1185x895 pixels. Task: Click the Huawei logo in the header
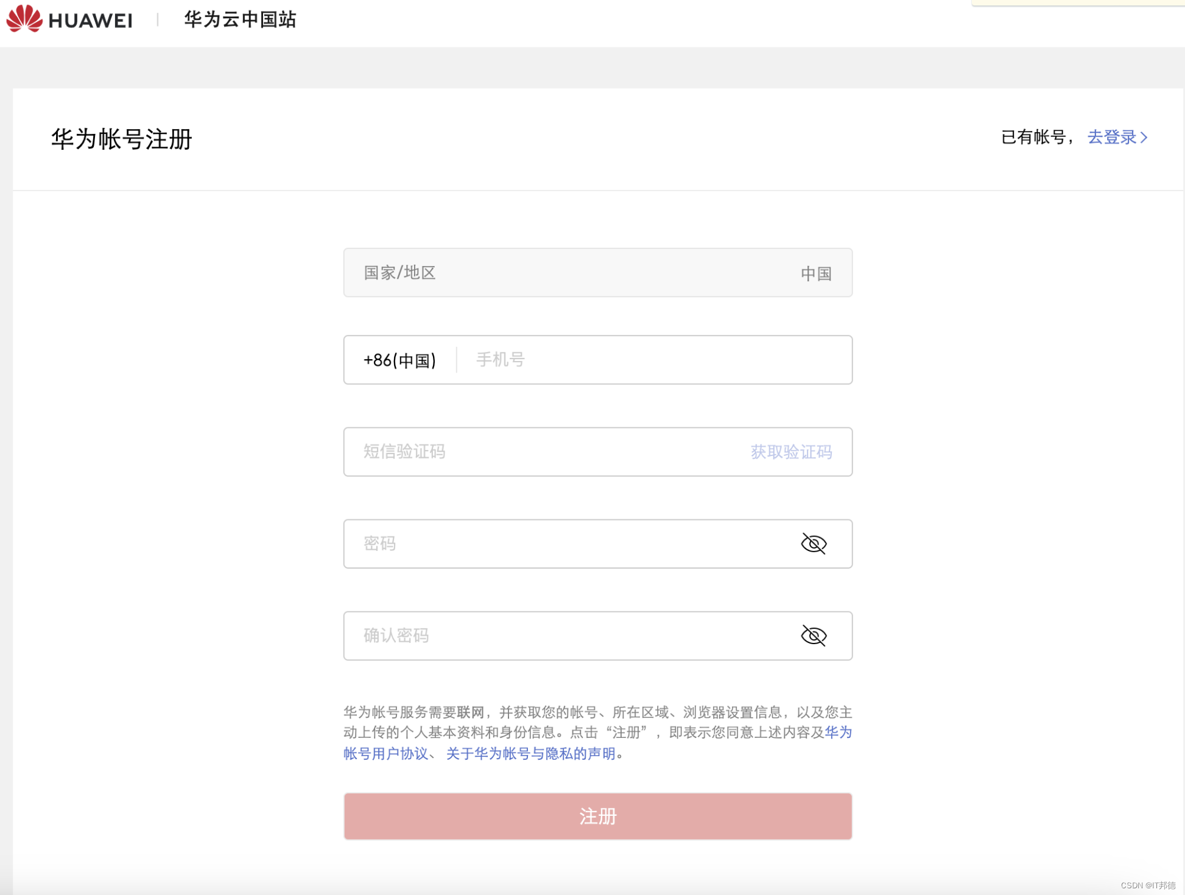coord(69,19)
